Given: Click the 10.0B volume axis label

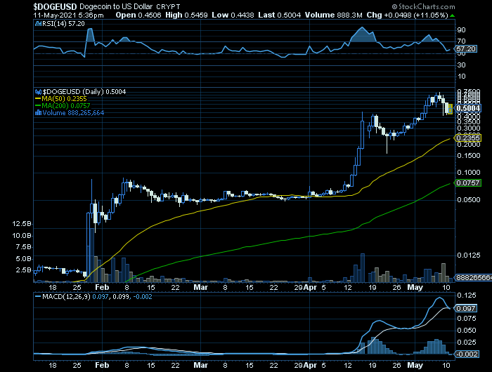Looking at the screenshot, I should click(x=22, y=236).
